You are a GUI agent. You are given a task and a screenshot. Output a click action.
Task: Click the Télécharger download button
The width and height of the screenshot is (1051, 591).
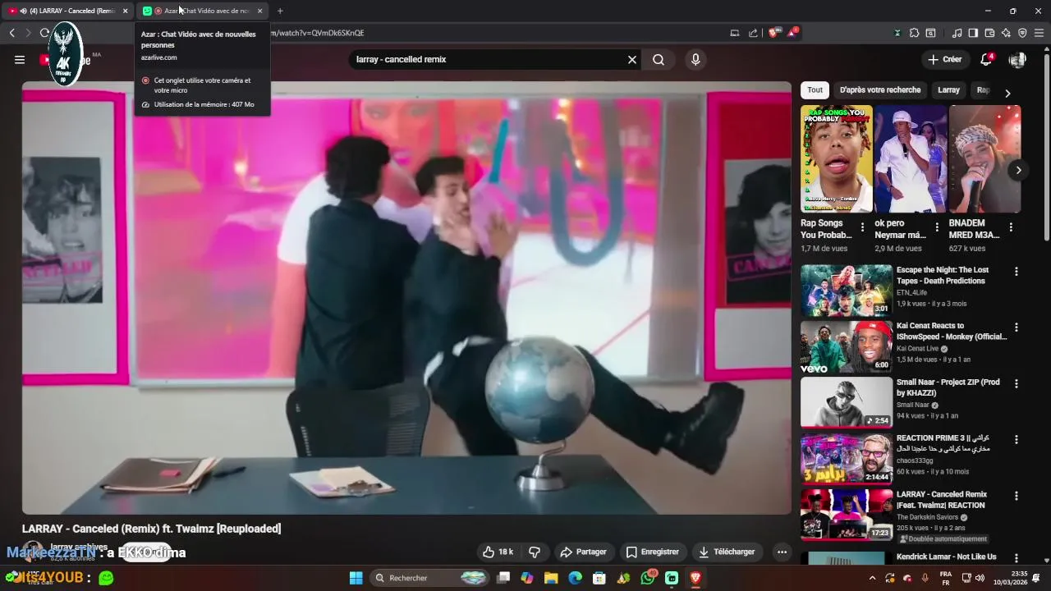(727, 552)
